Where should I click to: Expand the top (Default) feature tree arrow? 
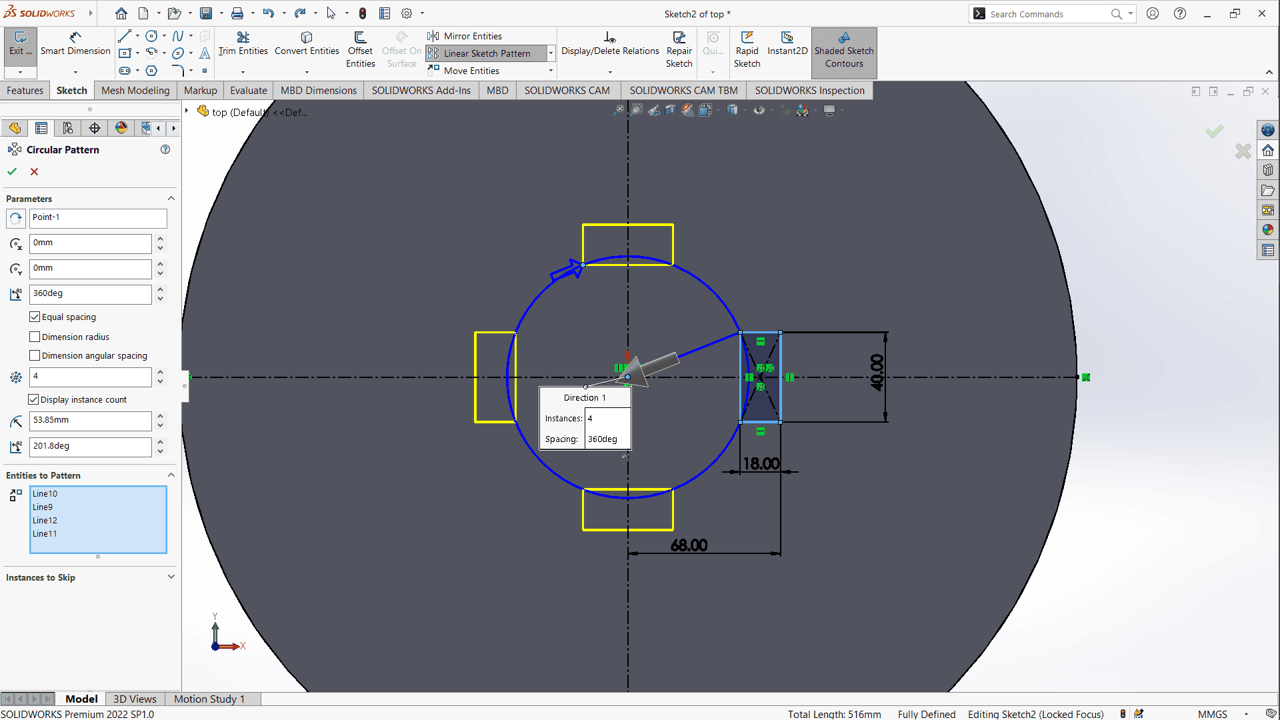click(187, 111)
